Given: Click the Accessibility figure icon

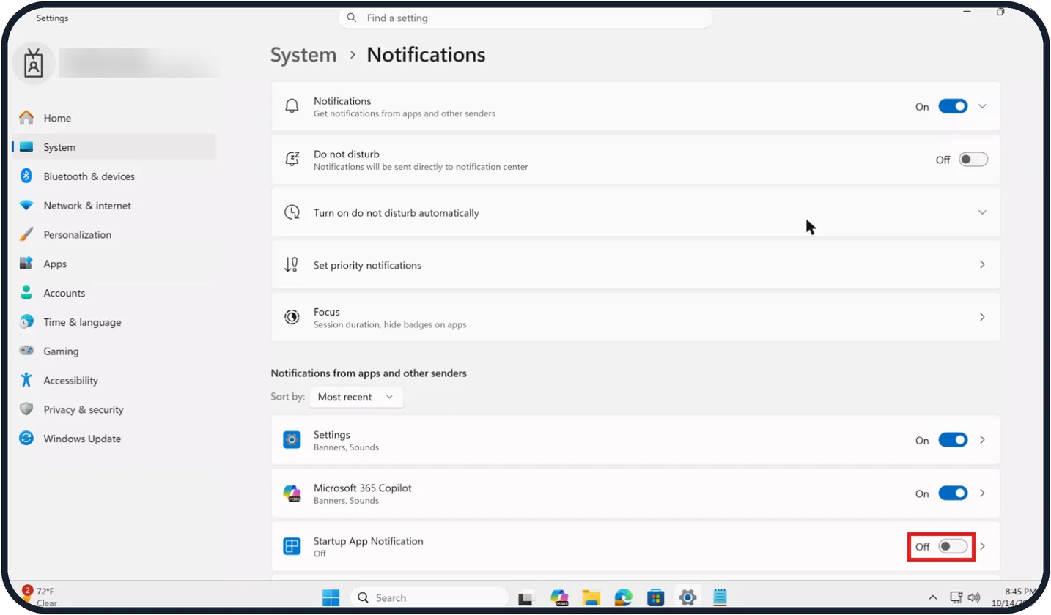Looking at the screenshot, I should (x=26, y=380).
